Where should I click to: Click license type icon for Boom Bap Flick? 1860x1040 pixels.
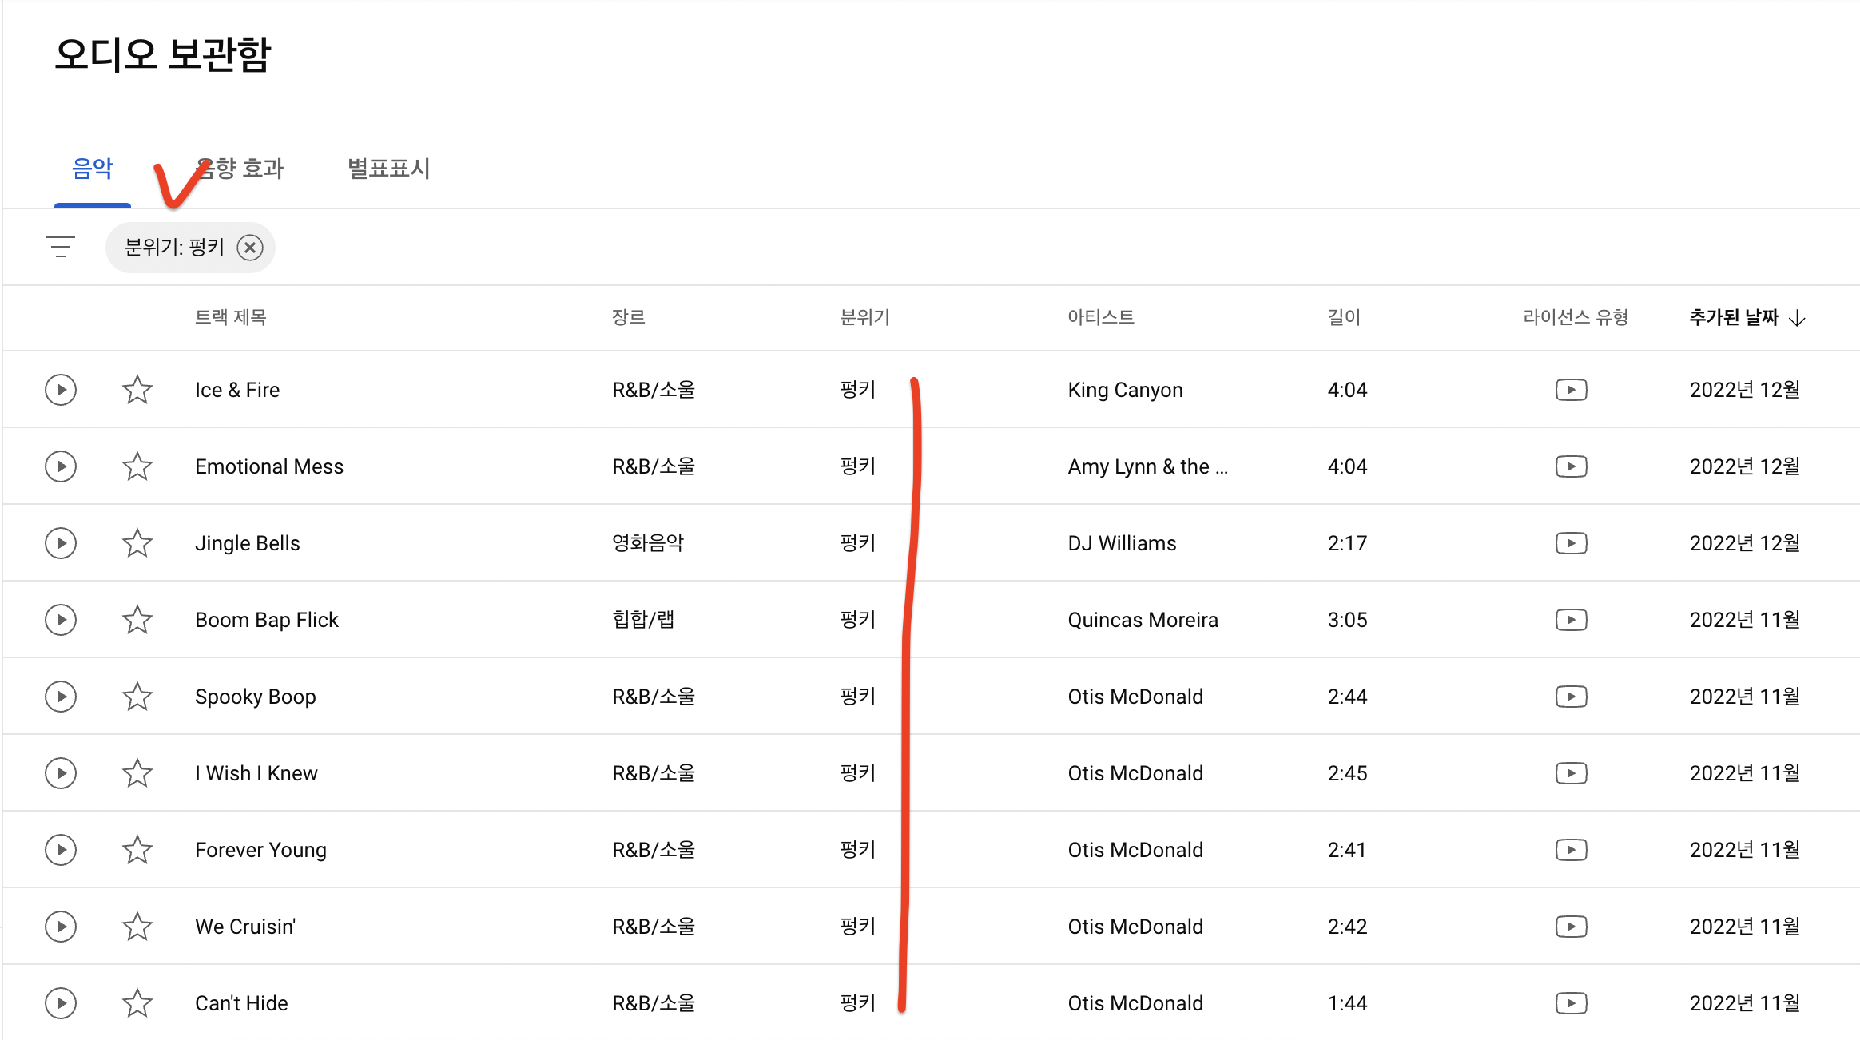pos(1572,620)
